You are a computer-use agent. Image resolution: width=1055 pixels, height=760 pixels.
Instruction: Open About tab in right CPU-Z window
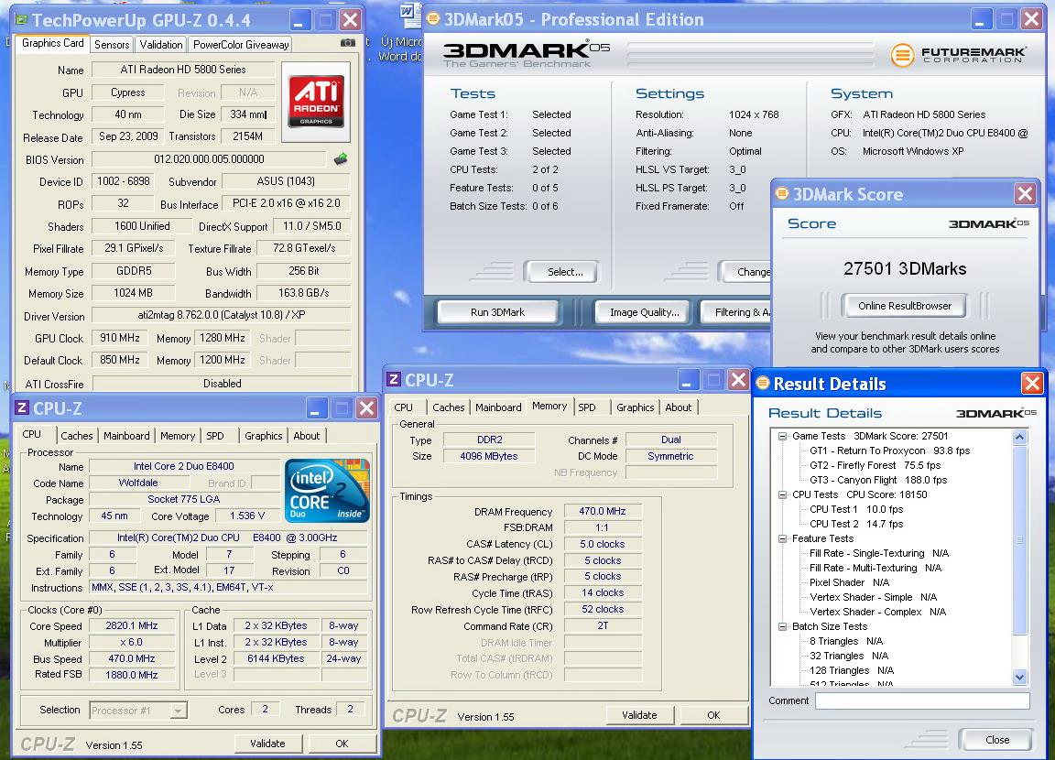pos(679,407)
